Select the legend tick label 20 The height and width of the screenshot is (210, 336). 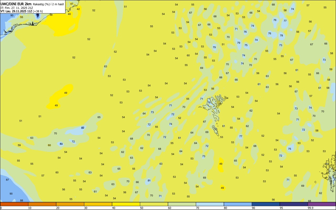click(x=57, y=208)
